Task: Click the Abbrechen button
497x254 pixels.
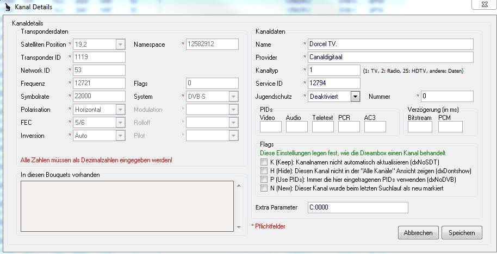Action: [418, 233]
